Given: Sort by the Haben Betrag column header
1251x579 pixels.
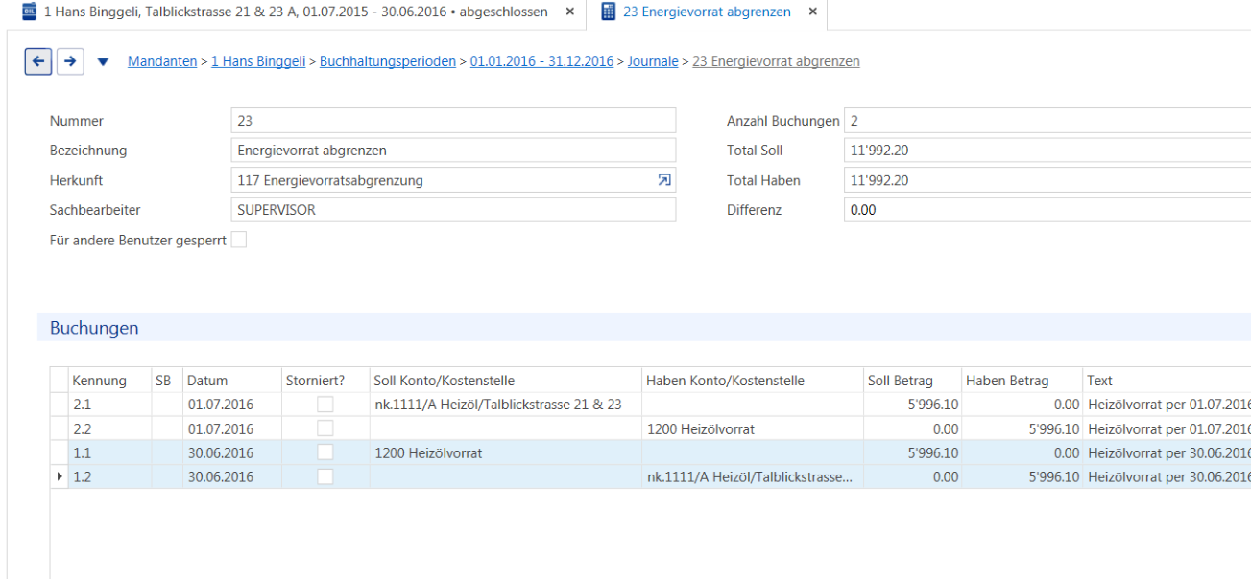Looking at the screenshot, I should click(1022, 381).
